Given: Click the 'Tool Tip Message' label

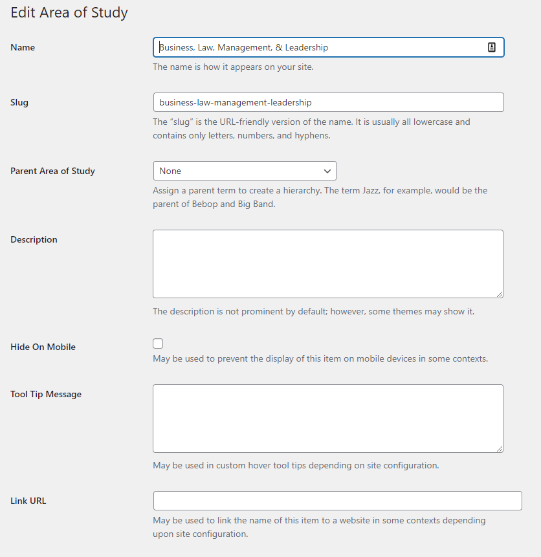Looking at the screenshot, I should pyautogui.click(x=46, y=395).
